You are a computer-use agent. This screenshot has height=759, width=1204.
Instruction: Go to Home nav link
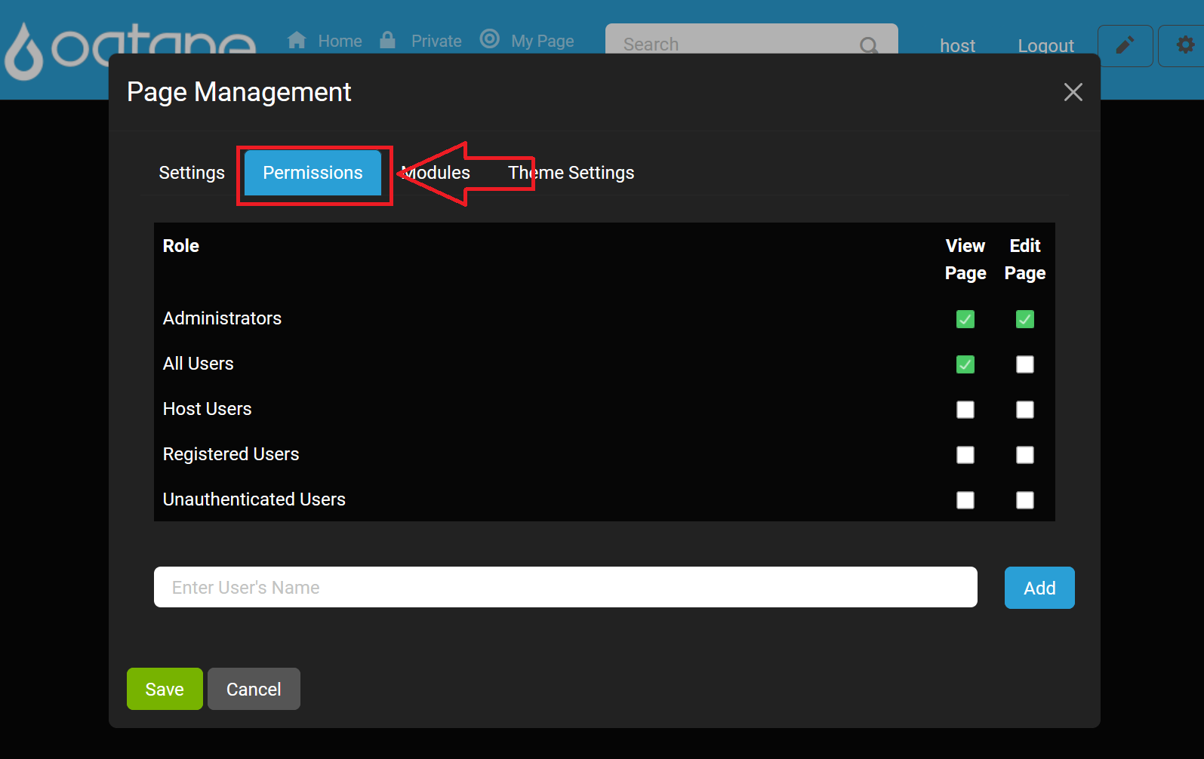[x=340, y=41]
